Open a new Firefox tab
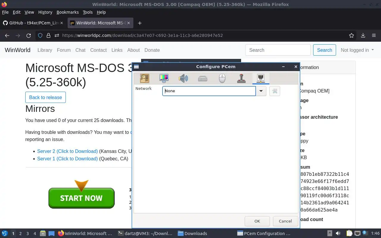Image resolution: width=381 pixels, height=238 pixels. [140, 23]
